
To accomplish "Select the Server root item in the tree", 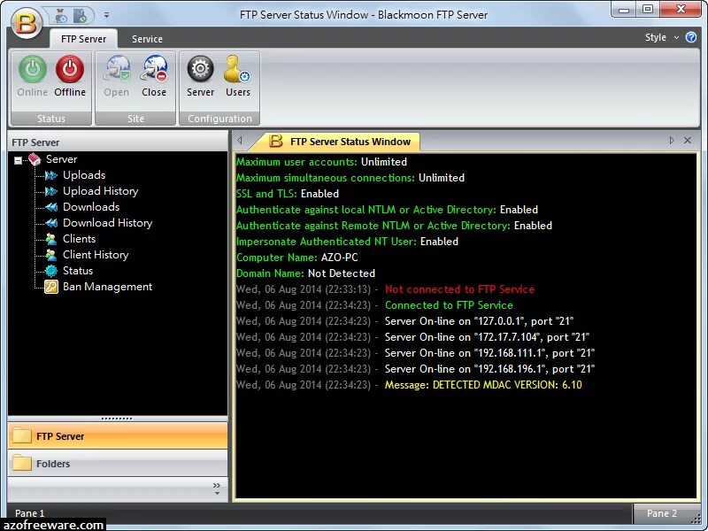I will pyautogui.click(x=61, y=159).
